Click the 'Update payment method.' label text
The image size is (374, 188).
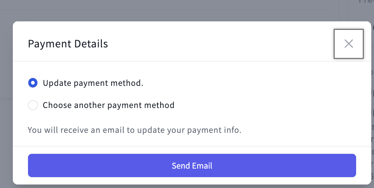[x=93, y=83]
